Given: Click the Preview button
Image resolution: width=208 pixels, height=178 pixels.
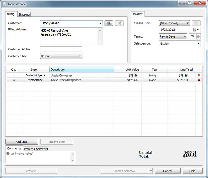Looking at the screenshot, I should click(x=31, y=171).
